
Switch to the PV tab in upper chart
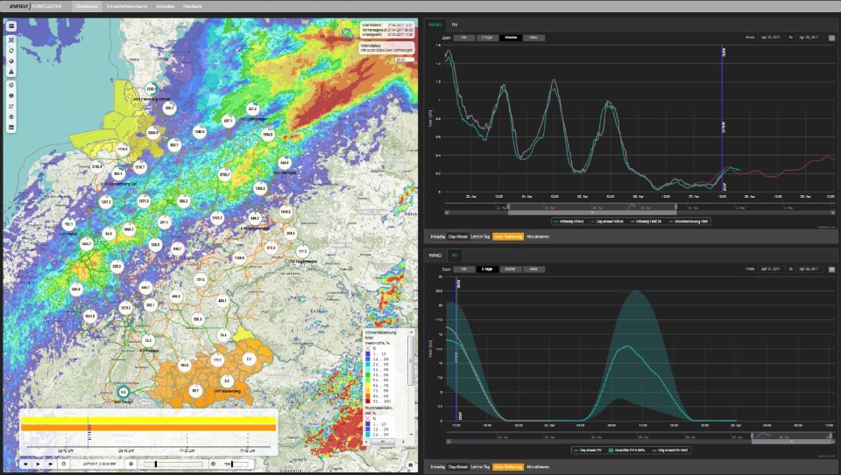coord(455,24)
